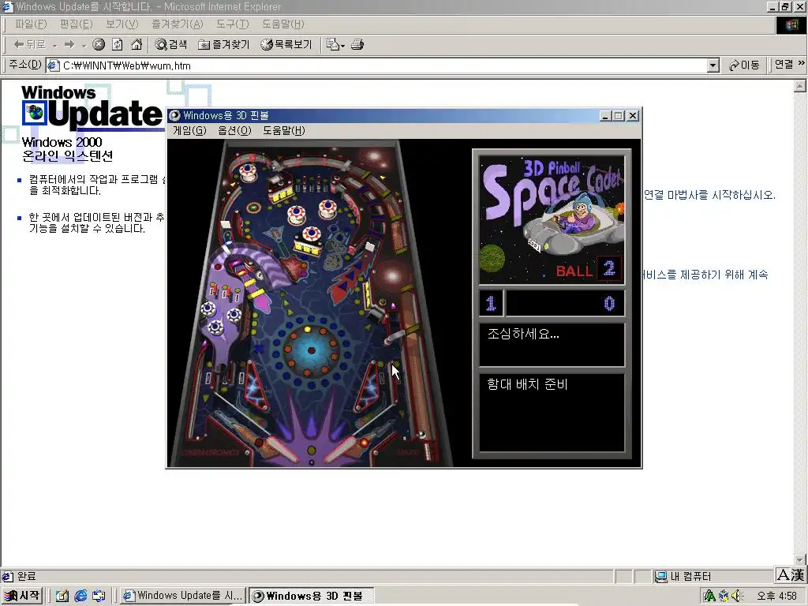Open the 옵션(O) menu in Pinball
The image size is (808, 606).
pos(234,130)
